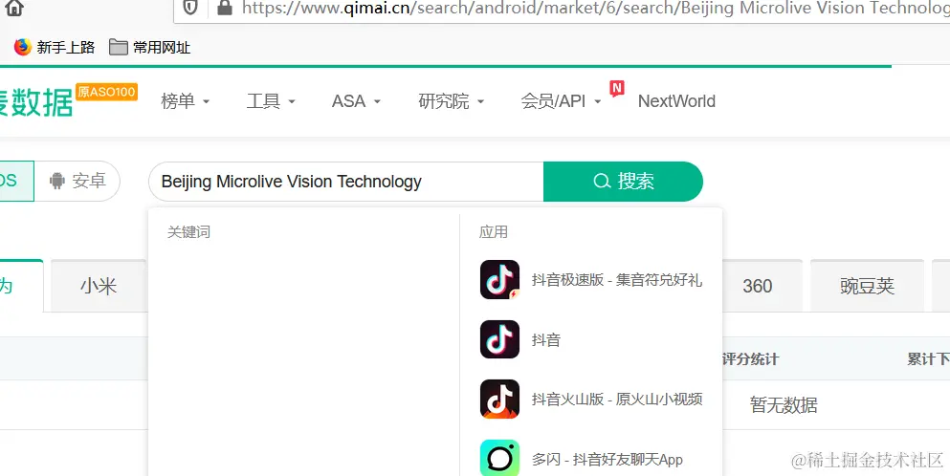Open the 新手上路 Firefox bookmark
Image resolution: width=950 pixels, height=476 pixels.
[x=55, y=47]
